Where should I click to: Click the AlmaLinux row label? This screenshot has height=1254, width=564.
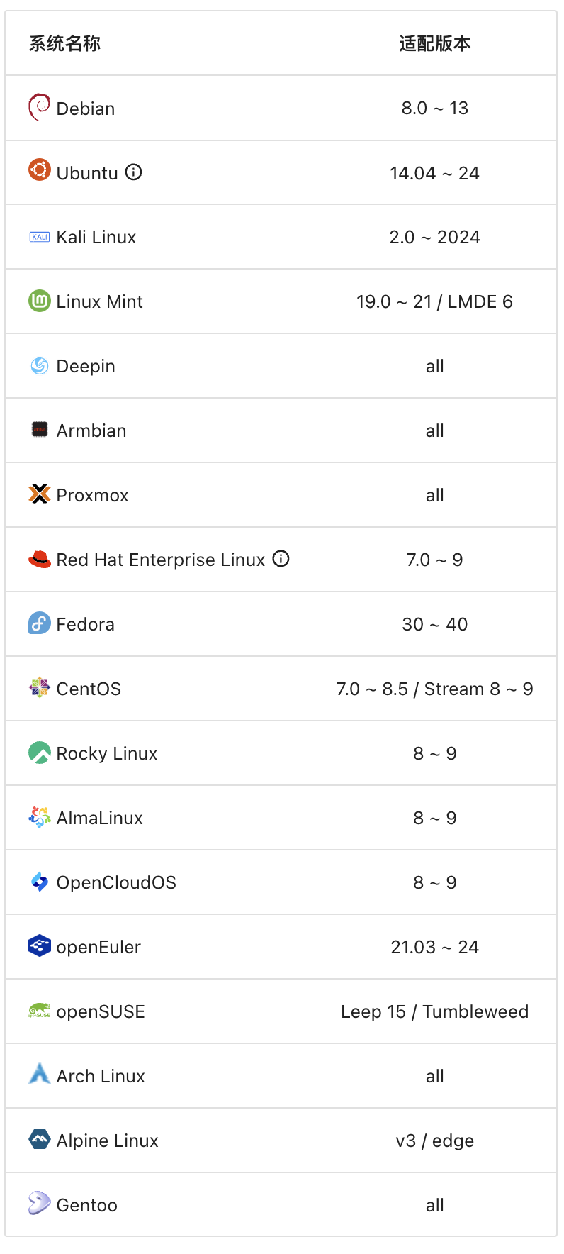coord(100,818)
